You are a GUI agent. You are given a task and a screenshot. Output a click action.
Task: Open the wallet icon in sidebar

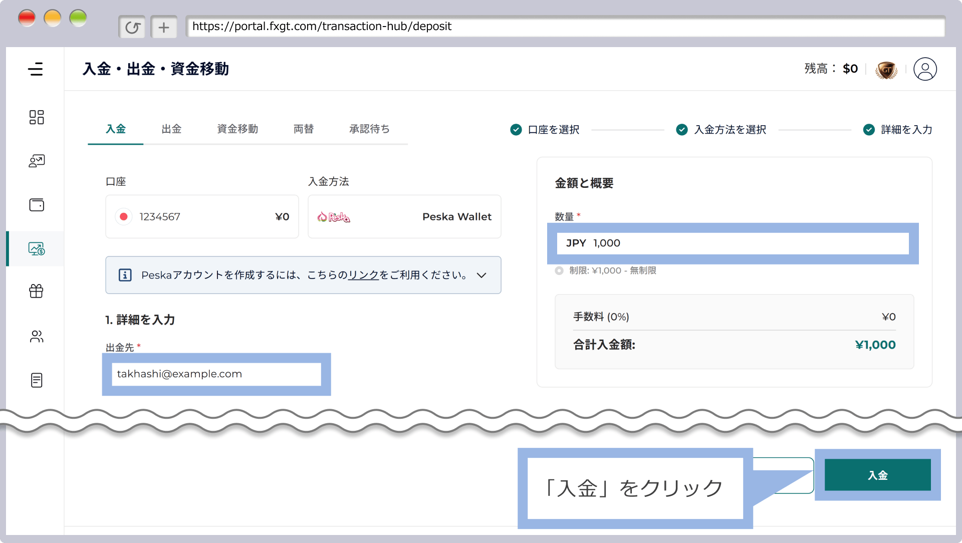pyautogui.click(x=37, y=205)
